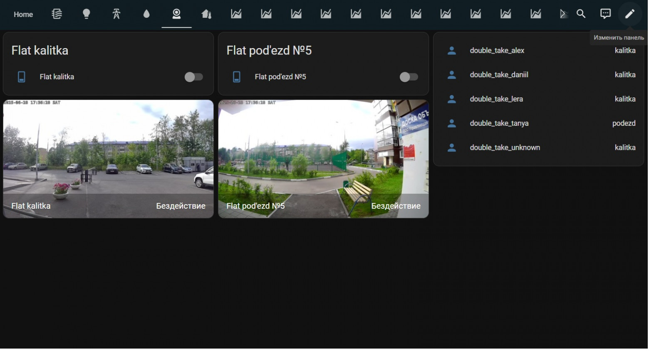Switch to the Home tab
This screenshot has height=351, width=649.
tap(23, 14)
